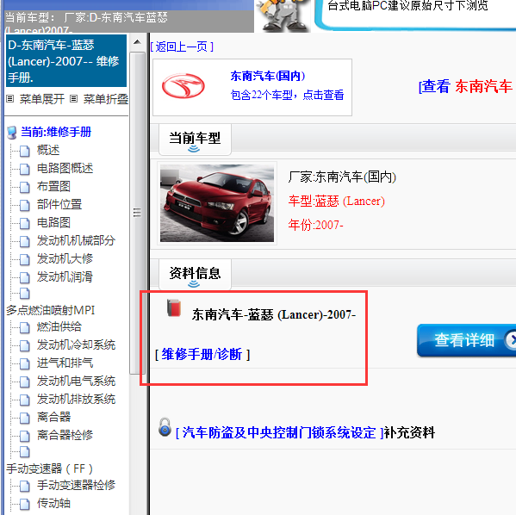This screenshot has width=516, height=515.
Task: Open the 离合器 tree entry
Action: point(53,418)
